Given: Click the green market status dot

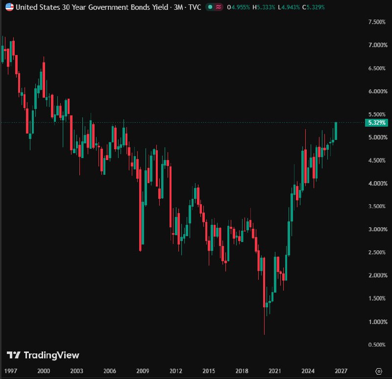Looking at the screenshot, I should [210, 7].
